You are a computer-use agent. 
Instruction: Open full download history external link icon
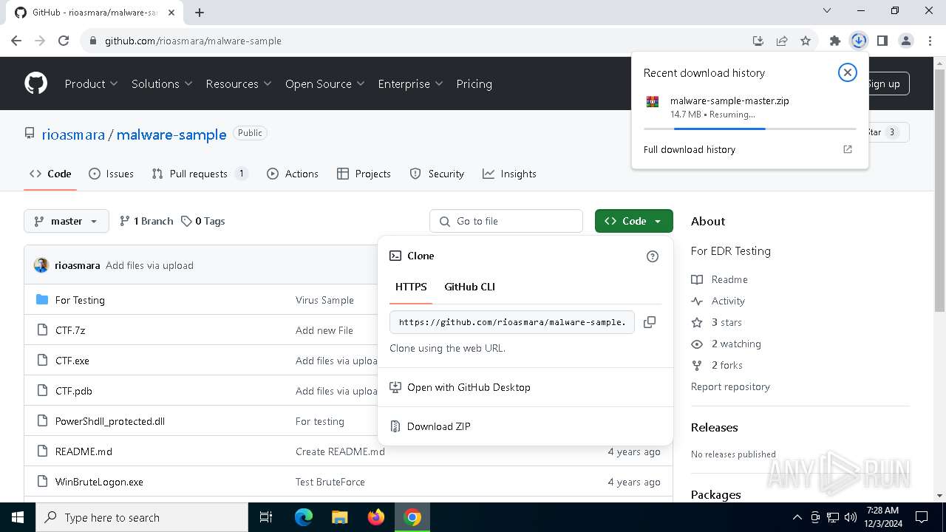848,149
